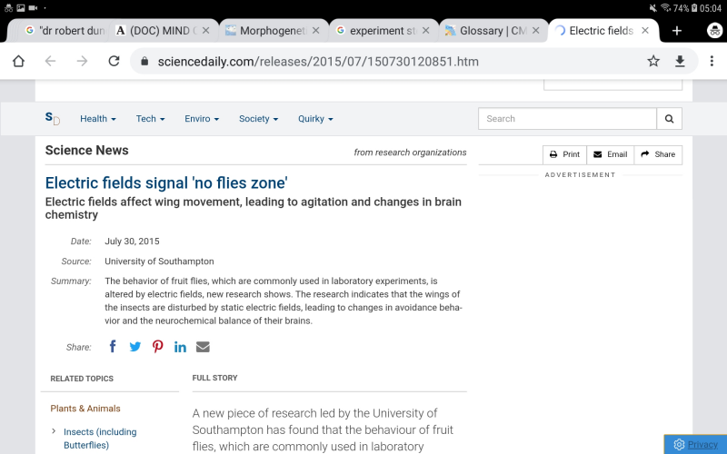Open the Plants & Animals topic link
727x454 pixels.
click(85, 409)
